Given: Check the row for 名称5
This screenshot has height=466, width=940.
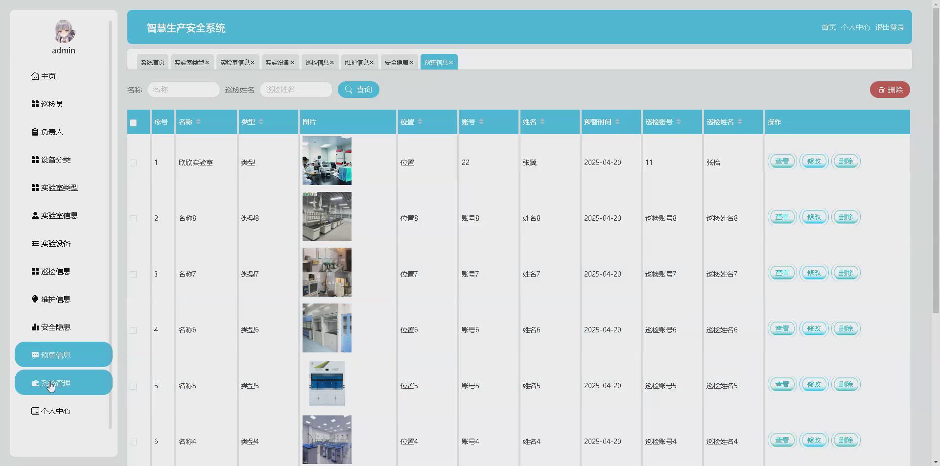Looking at the screenshot, I should [133, 386].
